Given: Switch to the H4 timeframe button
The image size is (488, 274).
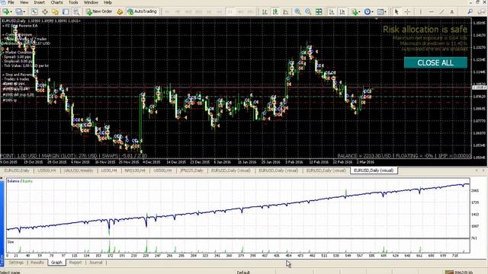Looking at the screenshot, I should (220, 11).
